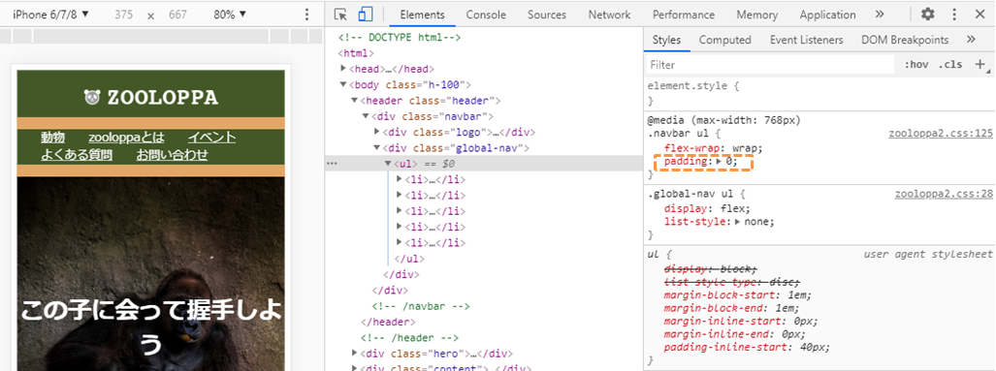996x371 pixels.
Task: Activate the inspect element picker icon
Action: (x=340, y=14)
